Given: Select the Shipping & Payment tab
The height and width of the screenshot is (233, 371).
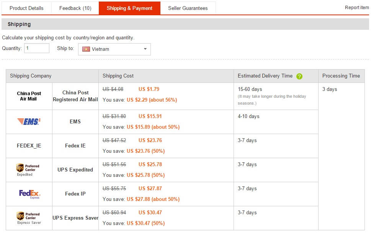Looking at the screenshot, I should (129, 8).
